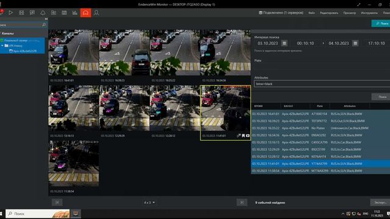The width and height of the screenshot is (390, 219).
Task: Open the Редактировать menu
Action: pyautogui.click(x=329, y=13)
